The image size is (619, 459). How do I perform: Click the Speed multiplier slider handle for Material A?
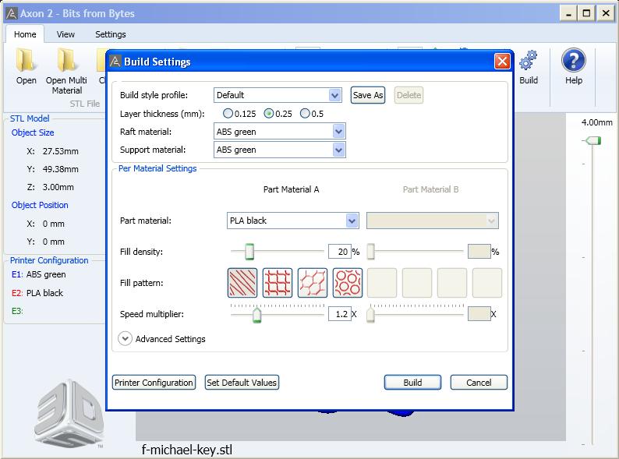click(x=257, y=315)
